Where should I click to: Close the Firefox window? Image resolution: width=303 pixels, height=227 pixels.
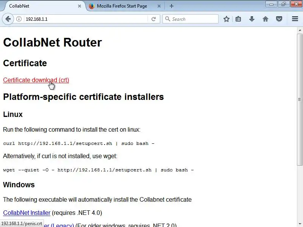(296, 4)
